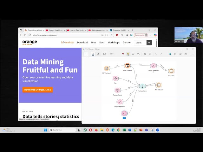The width and height of the screenshot is (203, 152).
Task: Open Zoom from the taskbar
Action: 158,130
